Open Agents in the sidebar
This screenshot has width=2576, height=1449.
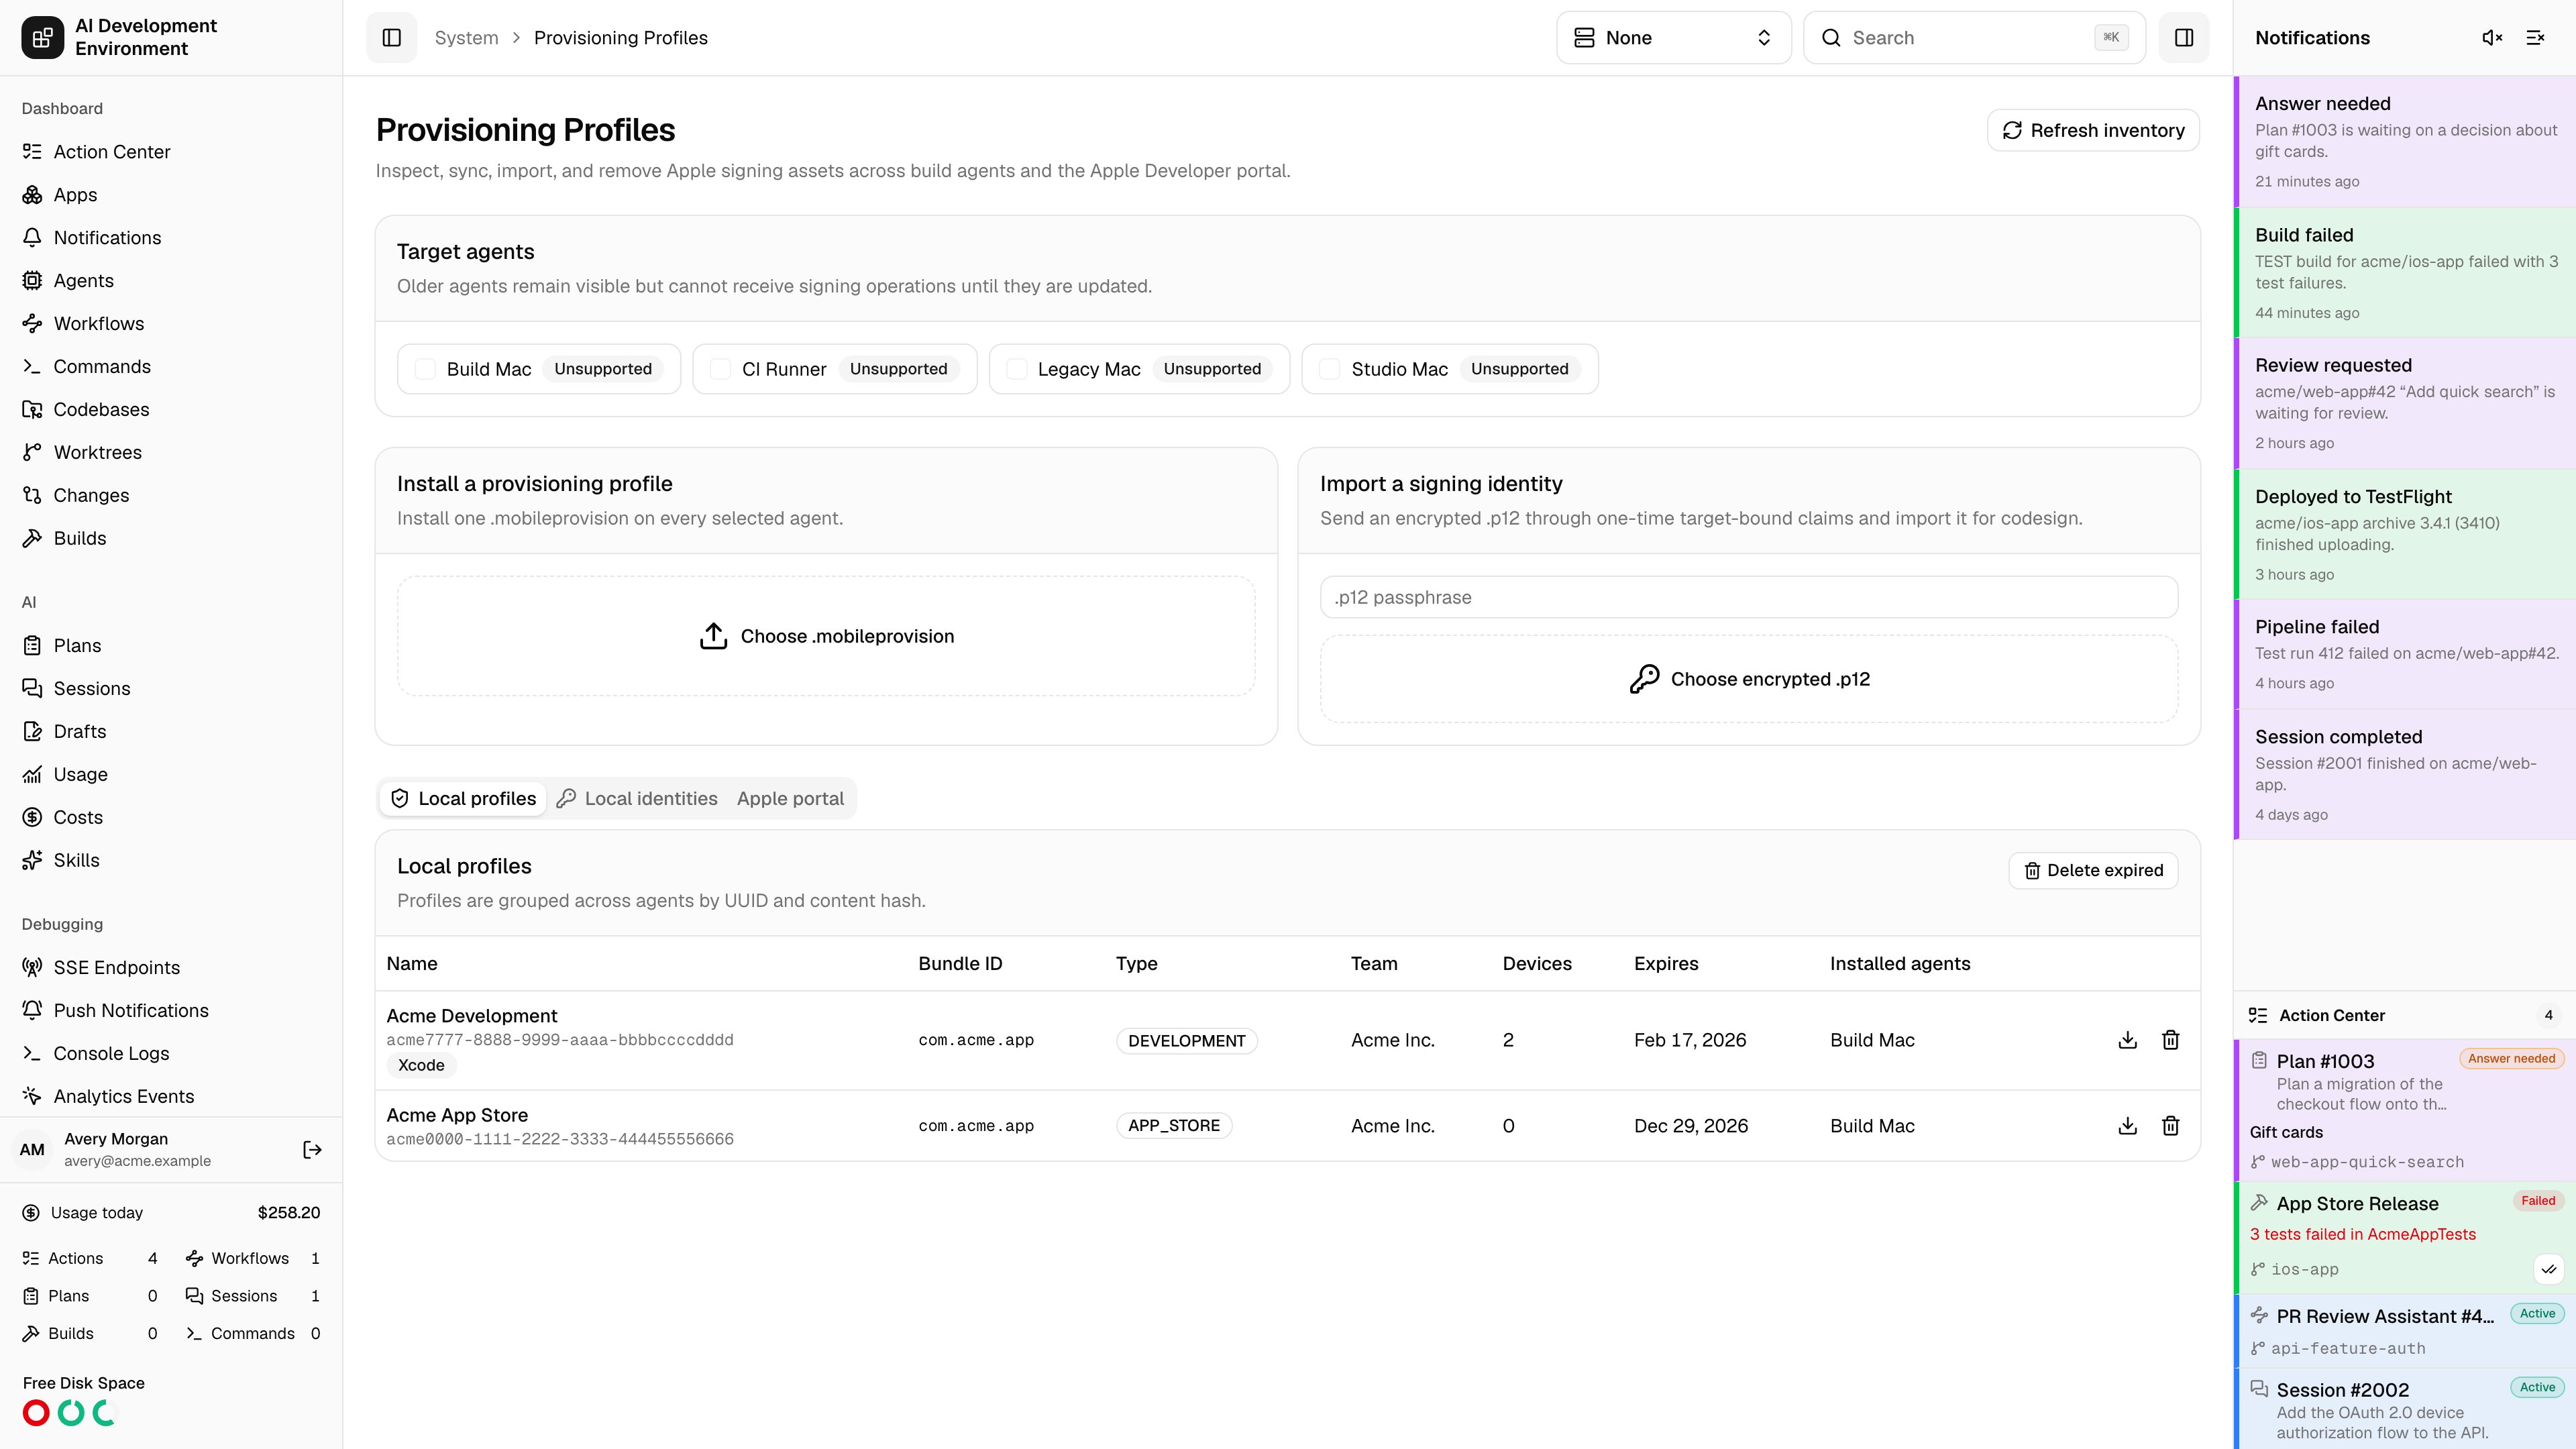[x=171, y=281]
